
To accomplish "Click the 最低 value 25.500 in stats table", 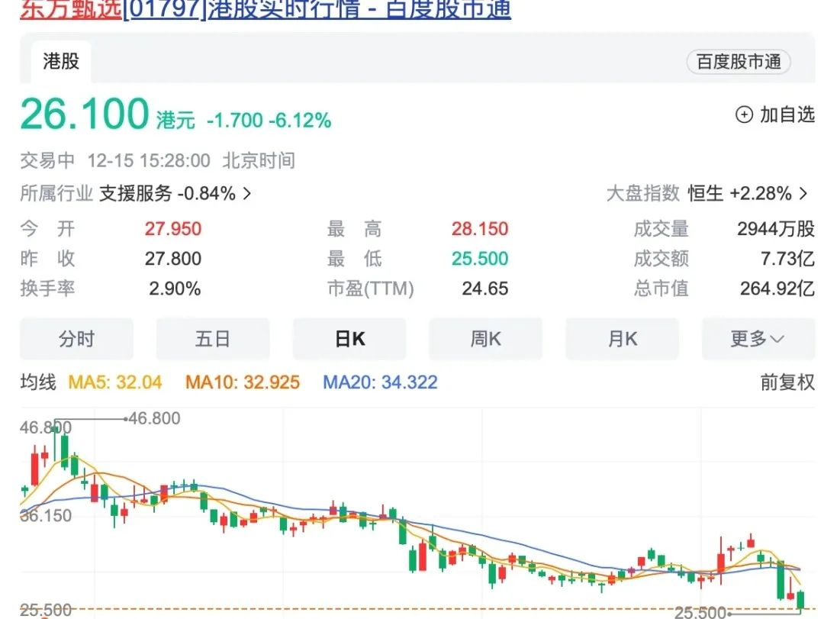I will (480, 259).
